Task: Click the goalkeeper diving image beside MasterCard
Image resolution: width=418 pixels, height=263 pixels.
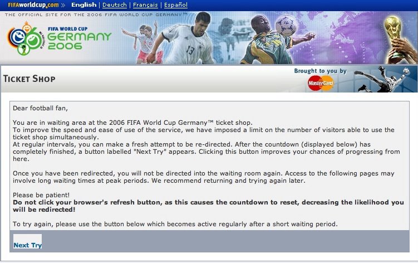Action: (x=382, y=79)
